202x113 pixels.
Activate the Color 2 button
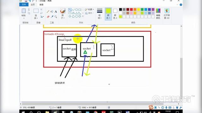pyautogui.click(x=115, y=14)
